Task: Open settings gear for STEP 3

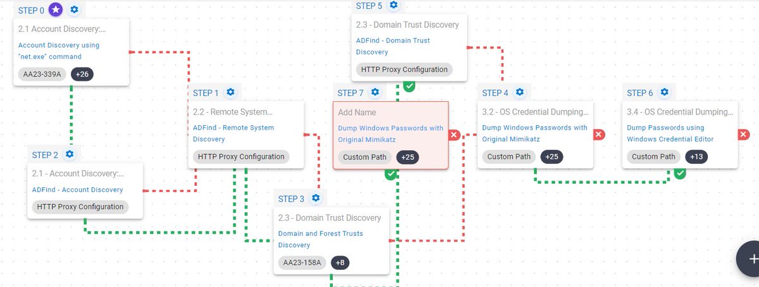Action: [x=316, y=198]
